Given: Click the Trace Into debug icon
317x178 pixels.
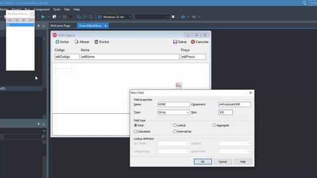Looking at the screenshot, I should click(x=79, y=17).
